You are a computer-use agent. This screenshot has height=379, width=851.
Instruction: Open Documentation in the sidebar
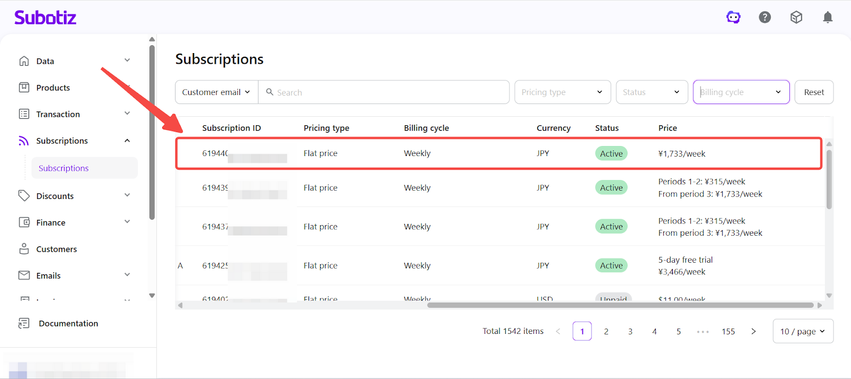point(68,323)
